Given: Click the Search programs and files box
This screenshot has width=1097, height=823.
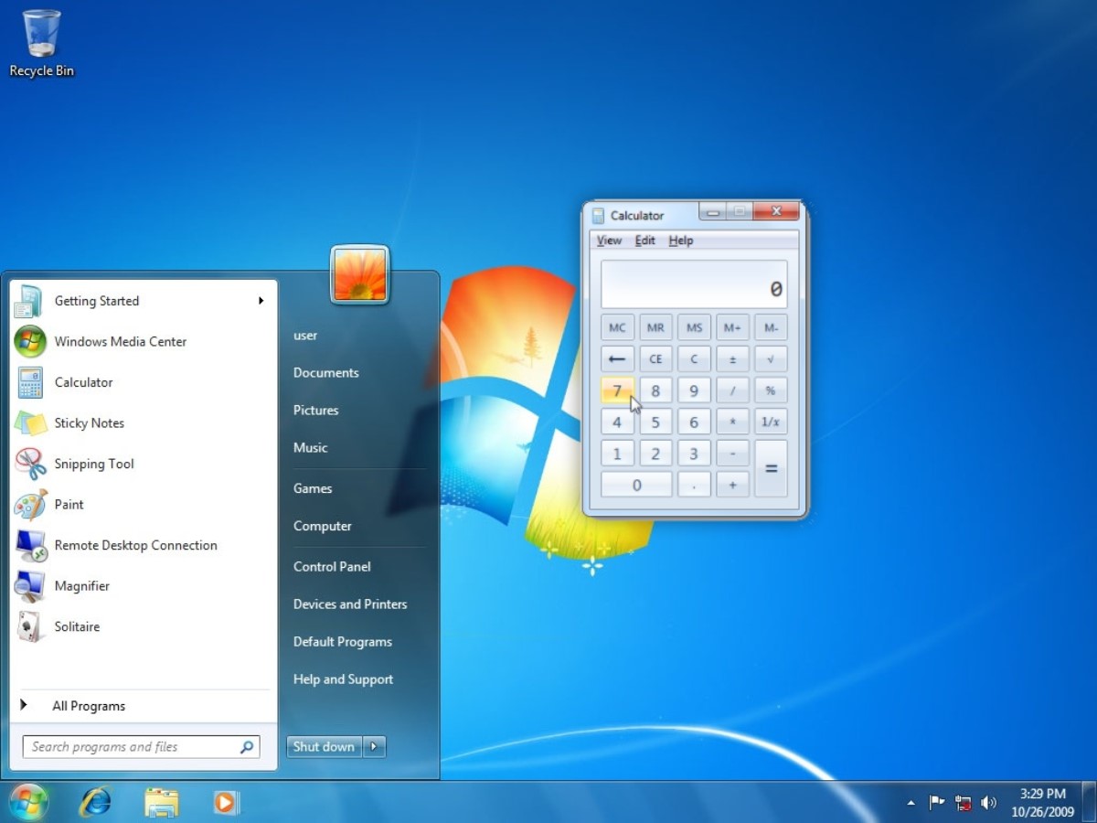Looking at the screenshot, I should point(133,747).
